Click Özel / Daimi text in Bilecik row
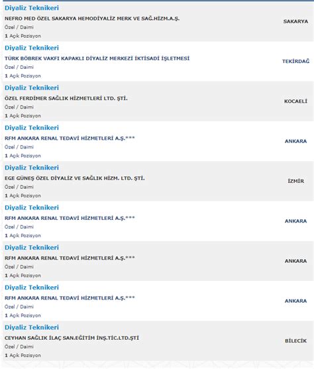The height and width of the screenshot is (369, 314). [19, 346]
